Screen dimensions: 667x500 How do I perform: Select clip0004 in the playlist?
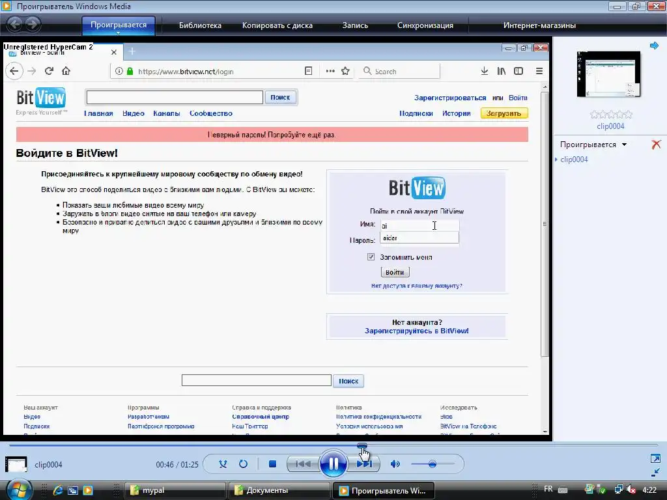pyautogui.click(x=574, y=160)
